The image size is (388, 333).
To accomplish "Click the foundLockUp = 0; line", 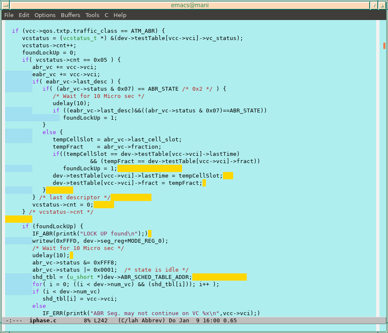I will click(49, 52).
